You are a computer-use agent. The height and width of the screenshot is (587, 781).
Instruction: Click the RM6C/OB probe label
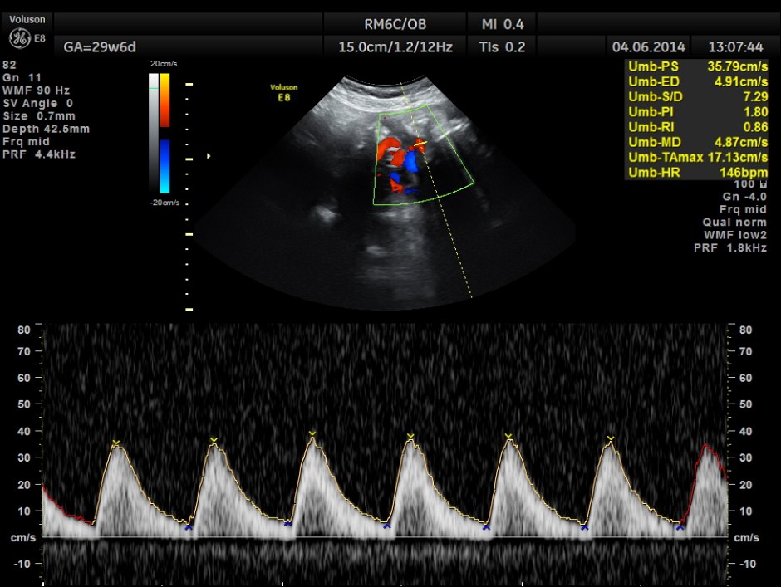point(395,24)
